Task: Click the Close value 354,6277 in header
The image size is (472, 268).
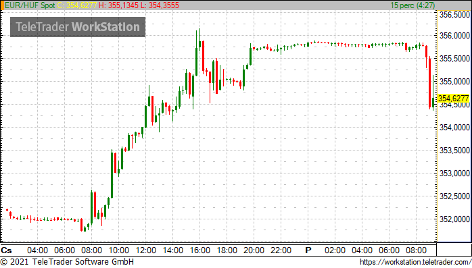Action: tap(77, 5)
